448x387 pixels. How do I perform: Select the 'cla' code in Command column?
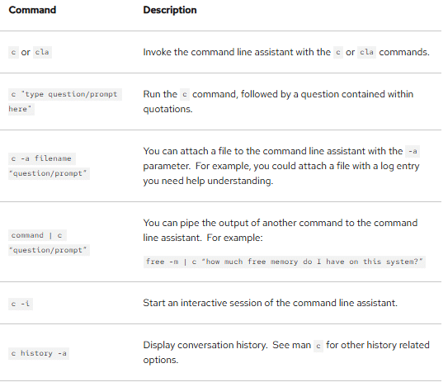[42, 52]
